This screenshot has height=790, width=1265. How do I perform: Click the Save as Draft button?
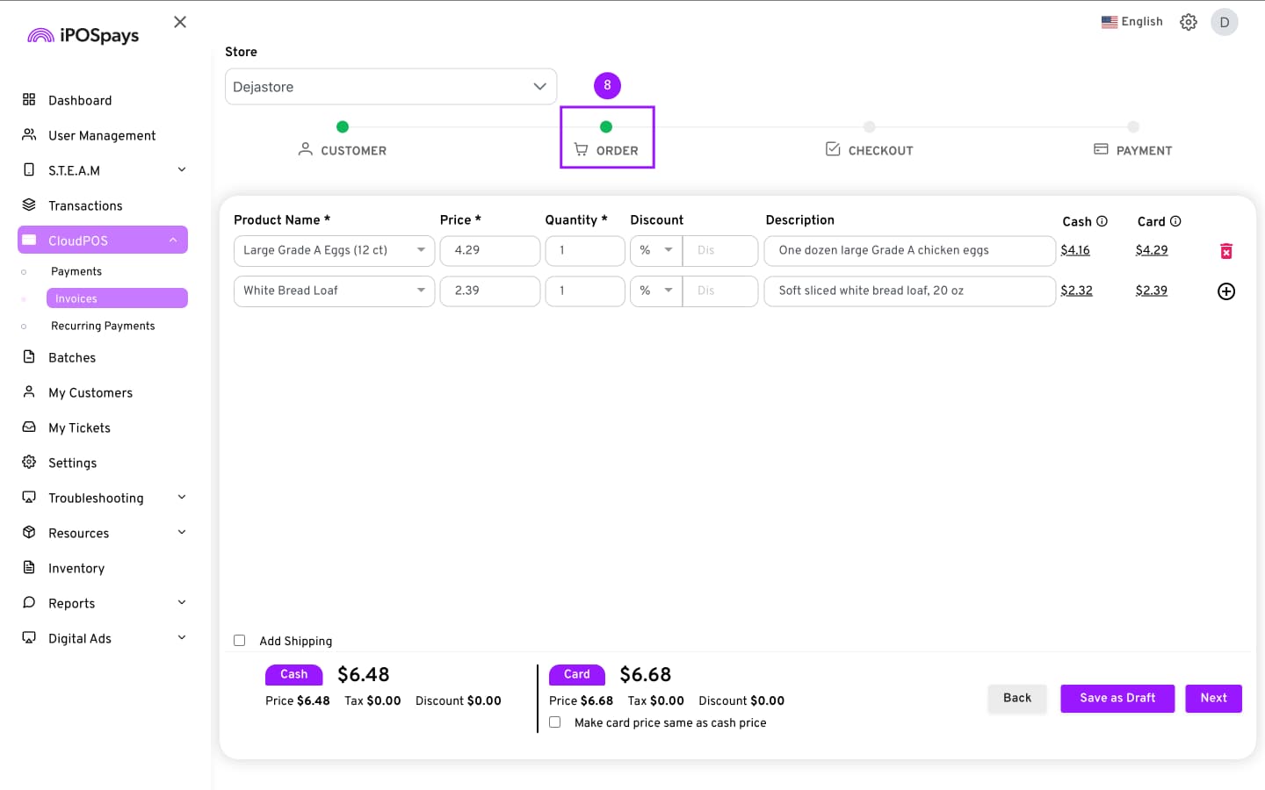[1117, 698]
